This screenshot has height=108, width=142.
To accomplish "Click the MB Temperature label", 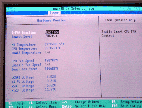I will [24, 45].
